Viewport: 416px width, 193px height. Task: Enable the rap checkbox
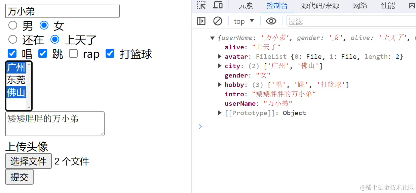[x=73, y=53]
